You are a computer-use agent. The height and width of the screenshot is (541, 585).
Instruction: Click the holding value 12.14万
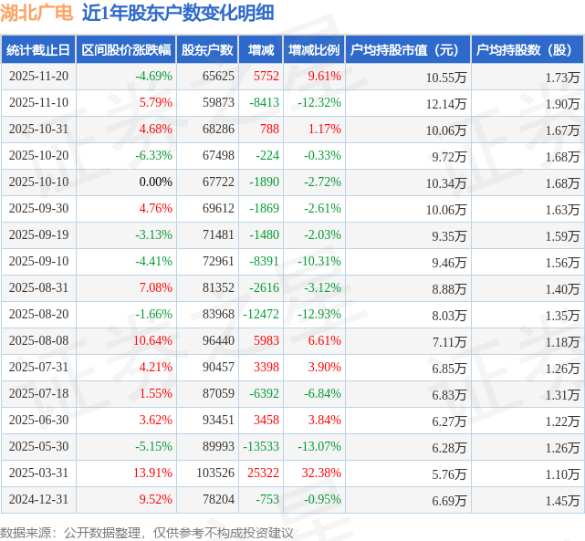coord(446,104)
